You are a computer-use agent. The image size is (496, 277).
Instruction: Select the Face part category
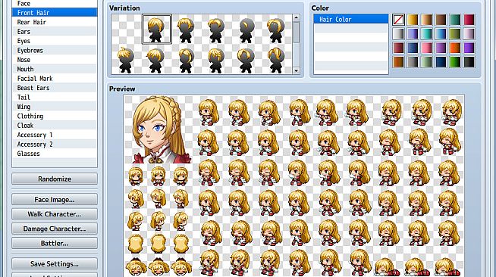[x=55, y=4]
